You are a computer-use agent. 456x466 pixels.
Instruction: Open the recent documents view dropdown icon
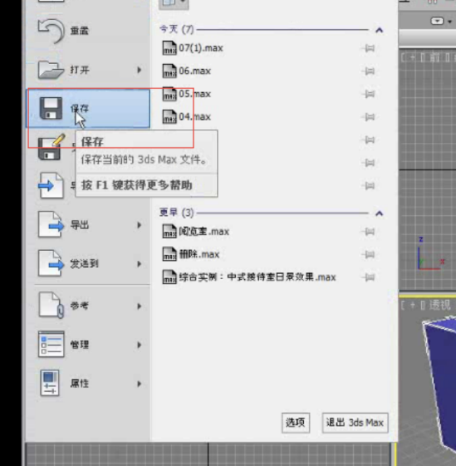click(174, 4)
